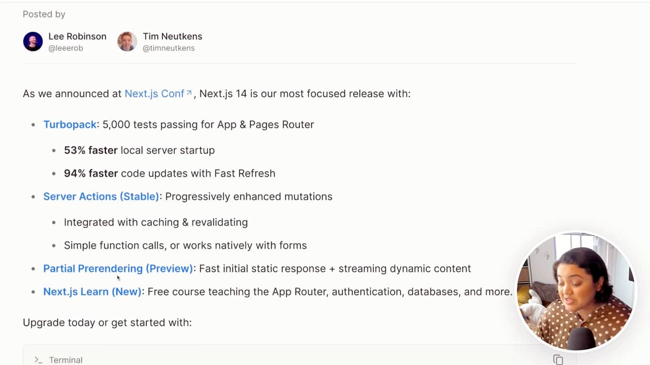This screenshot has width=650, height=365.
Task: Click "Progressively enhanced mutations" text
Action: (249, 197)
